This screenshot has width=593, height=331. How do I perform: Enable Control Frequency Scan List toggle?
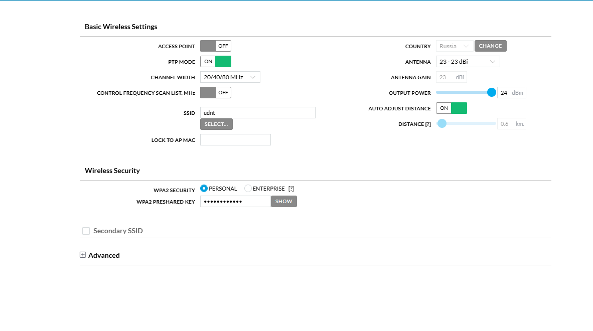[215, 93]
